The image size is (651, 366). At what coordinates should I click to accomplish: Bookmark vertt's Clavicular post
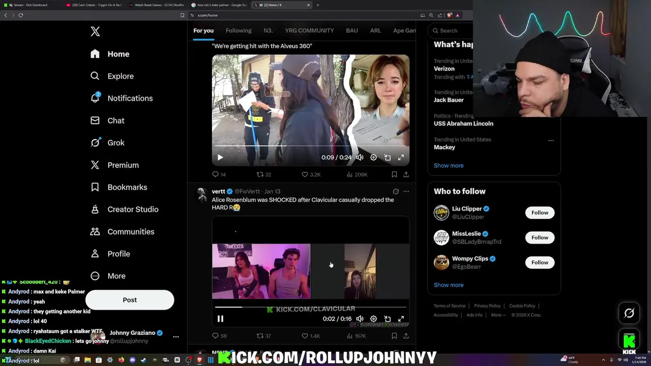coord(394,336)
